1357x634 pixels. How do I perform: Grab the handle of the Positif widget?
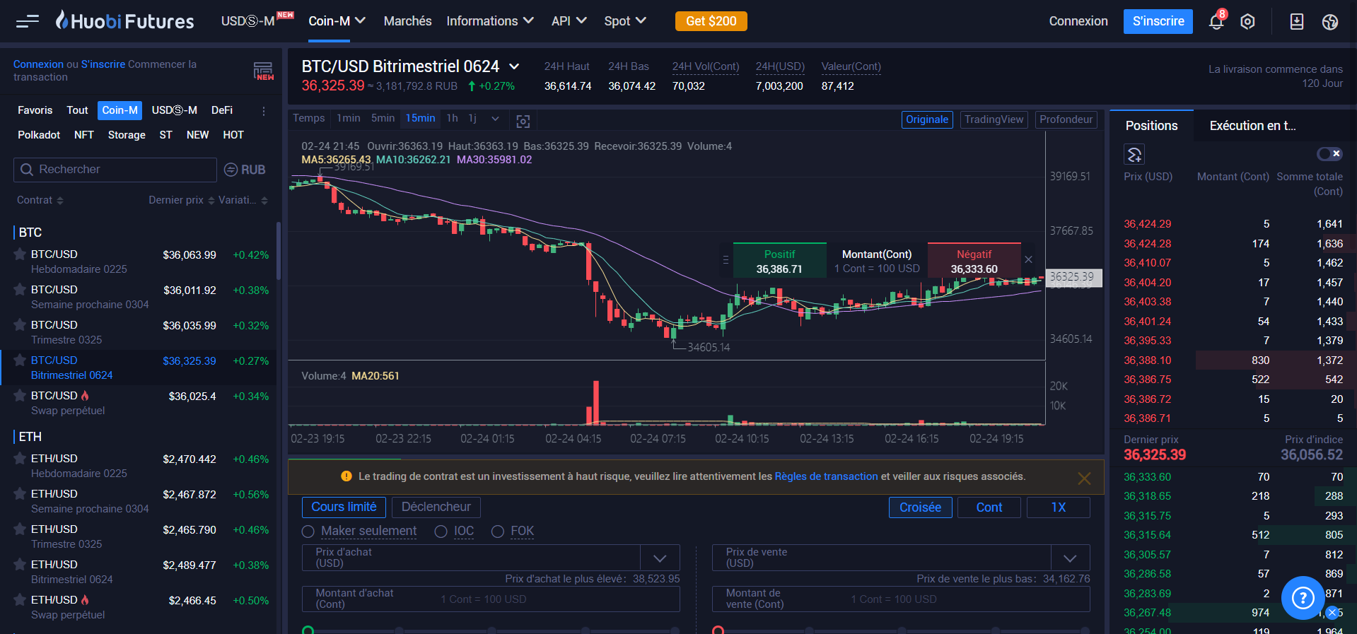pos(726,260)
